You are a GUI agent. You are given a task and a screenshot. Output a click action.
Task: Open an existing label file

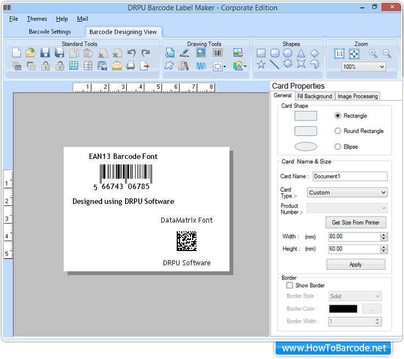tap(31, 53)
